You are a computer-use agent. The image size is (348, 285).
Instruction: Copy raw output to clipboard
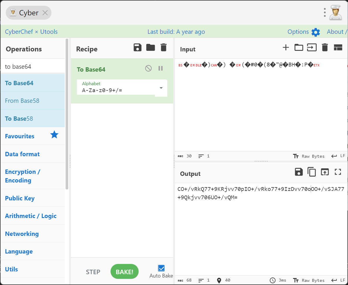point(312,172)
